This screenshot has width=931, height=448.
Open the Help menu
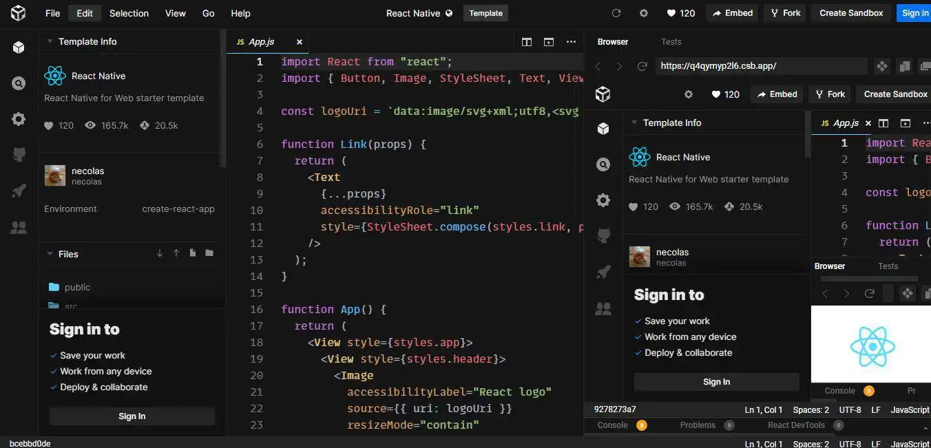click(240, 13)
